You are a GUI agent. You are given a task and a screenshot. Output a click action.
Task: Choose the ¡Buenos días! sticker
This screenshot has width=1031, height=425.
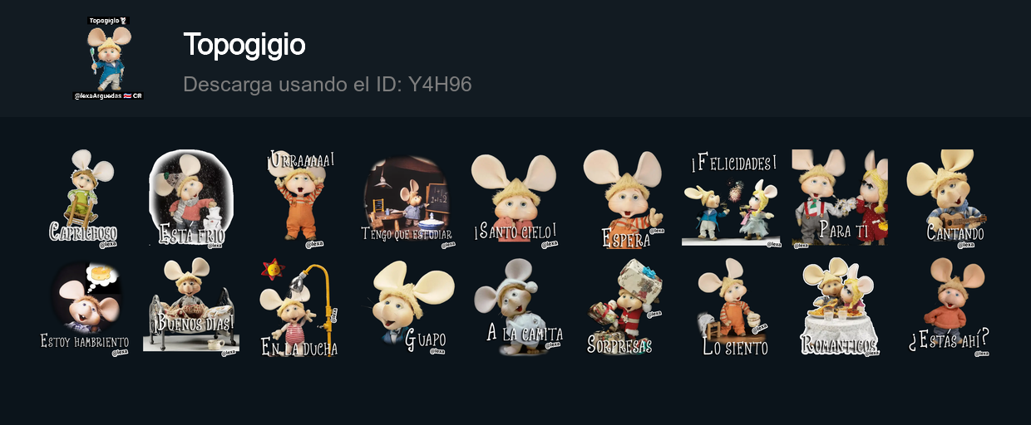pyautogui.click(x=191, y=307)
